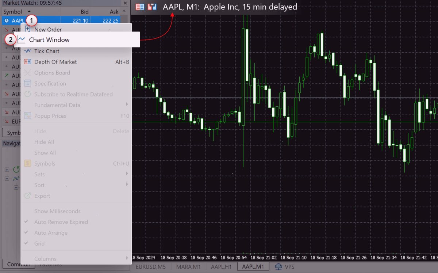The width and height of the screenshot is (438, 273).
Task: Click the Depth Of Market grid icon in menu
Action: (28, 62)
